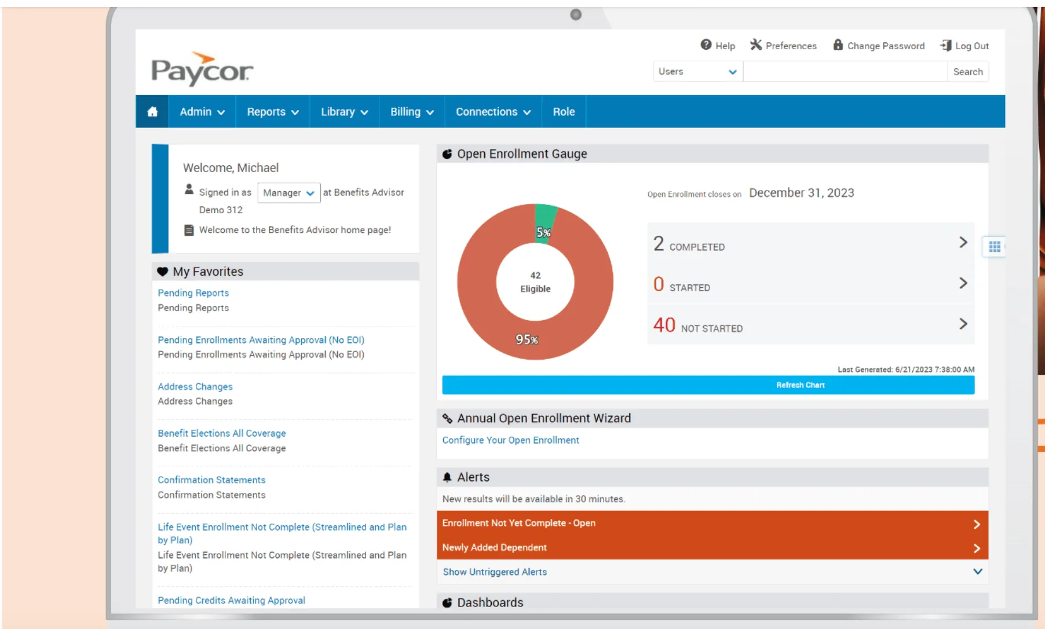Image resolution: width=1045 pixels, height=629 pixels.
Task: Click 'New results will be available' message
Action: [x=534, y=499]
